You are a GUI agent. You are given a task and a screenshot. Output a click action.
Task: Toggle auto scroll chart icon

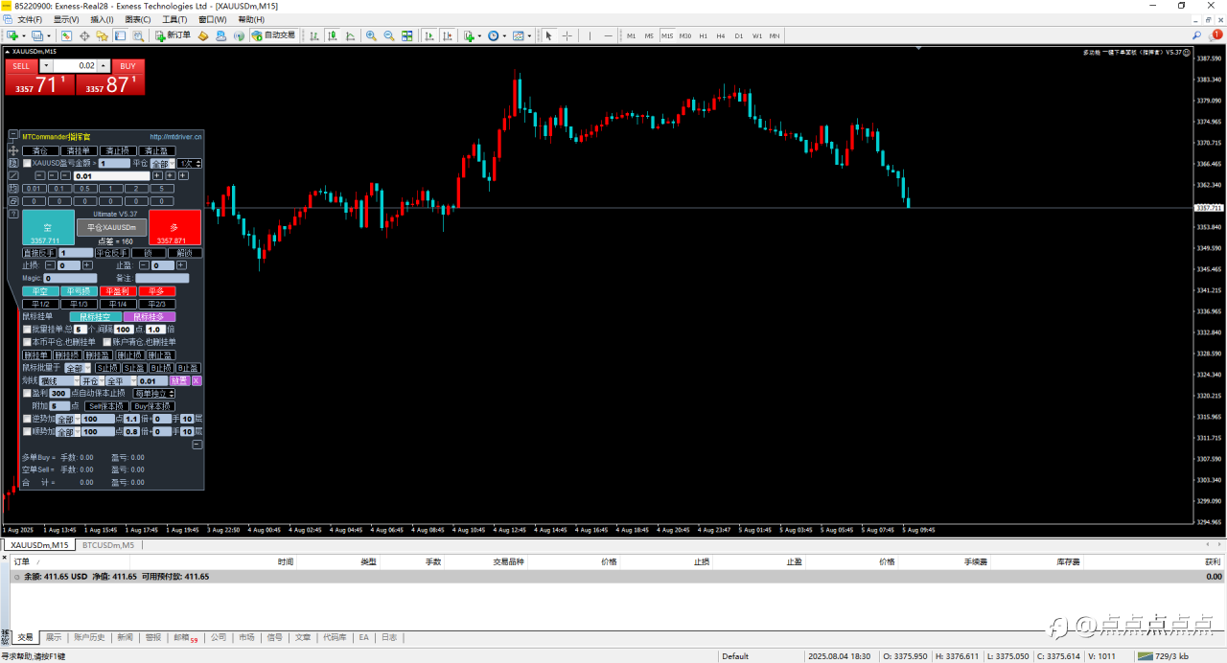click(x=428, y=35)
